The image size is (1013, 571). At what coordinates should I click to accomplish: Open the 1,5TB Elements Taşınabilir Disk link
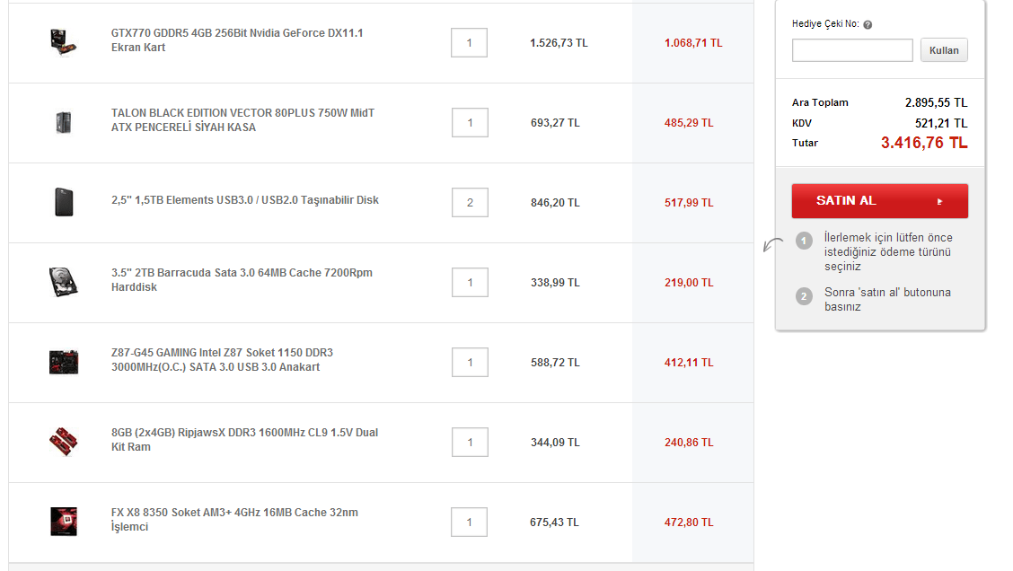click(244, 200)
